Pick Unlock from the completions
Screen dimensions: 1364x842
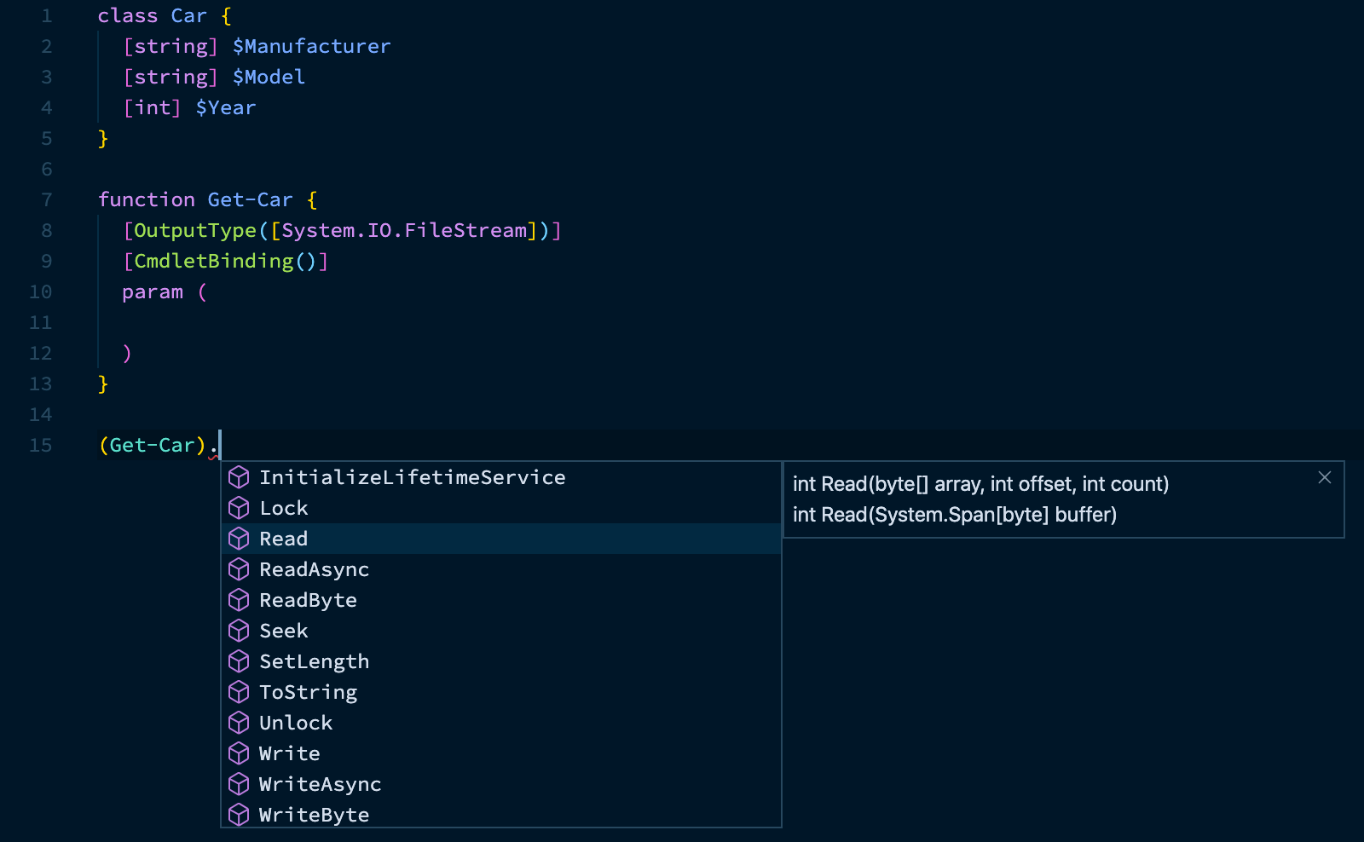(296, 723)
